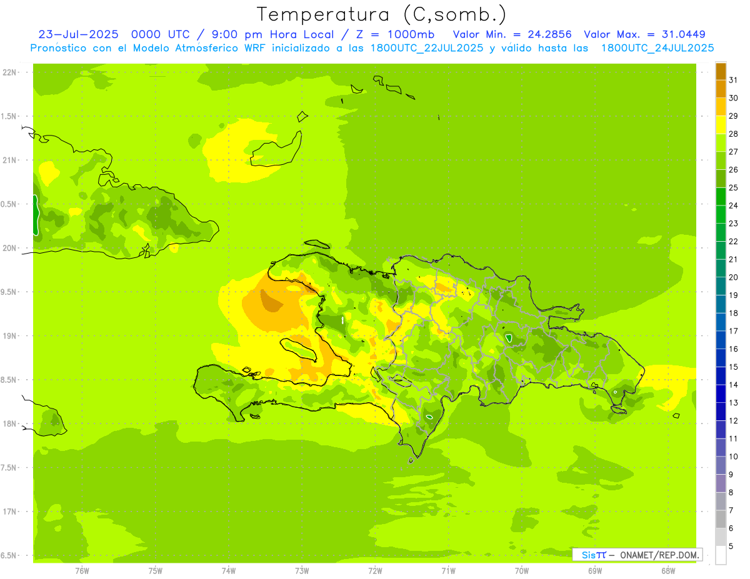This screenshot has height=579, width=750.
Task: Click the amber swatch between 29 and 30
Action: [x=721, y=107]
